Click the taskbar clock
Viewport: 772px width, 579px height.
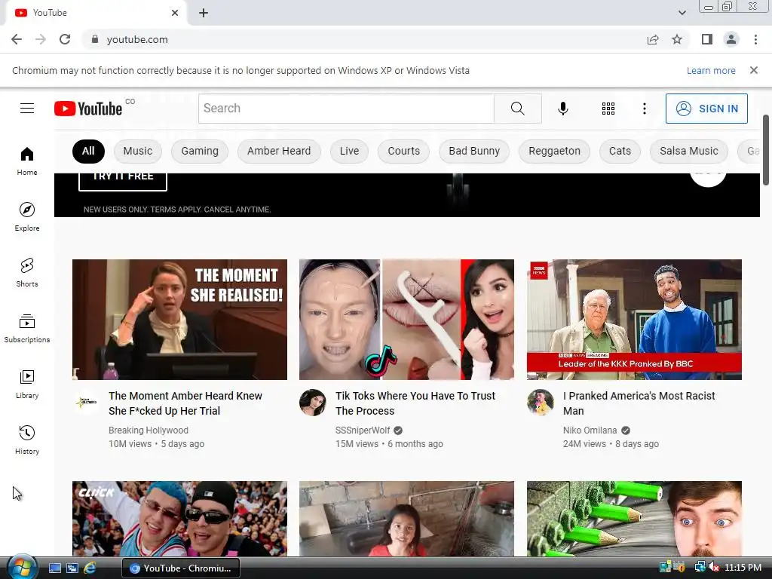743,567
